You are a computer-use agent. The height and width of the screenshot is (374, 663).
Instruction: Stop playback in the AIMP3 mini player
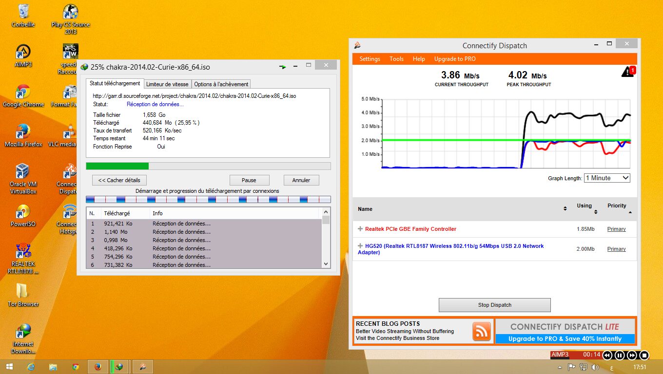point(643,355)
